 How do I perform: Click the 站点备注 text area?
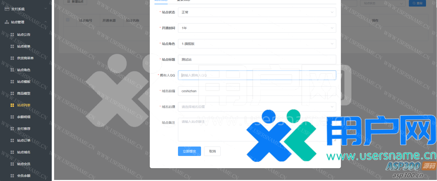coord(257,130)
